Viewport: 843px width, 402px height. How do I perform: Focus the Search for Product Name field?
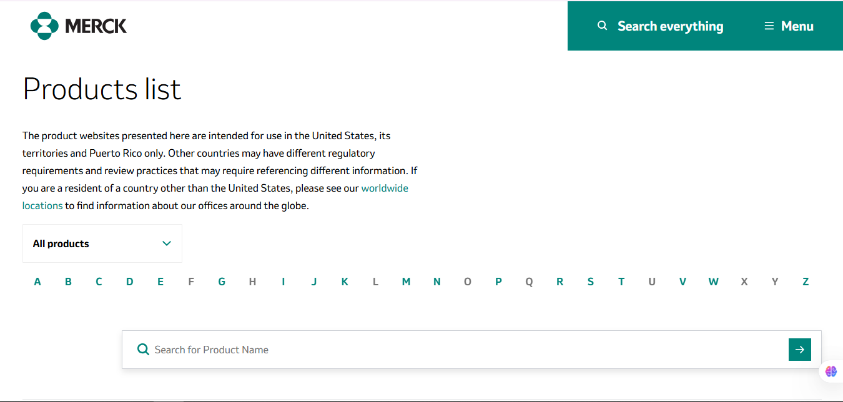(x=471, y=350)
